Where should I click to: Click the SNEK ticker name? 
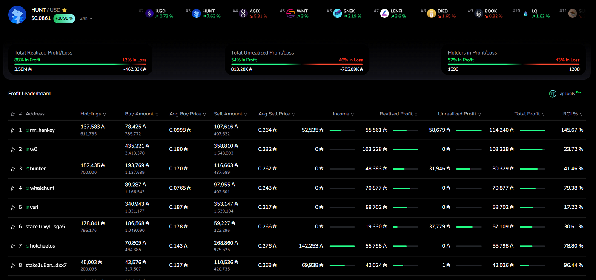350,11
